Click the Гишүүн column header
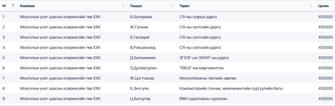Screen dimensions: 335x106 pos(136,6)
